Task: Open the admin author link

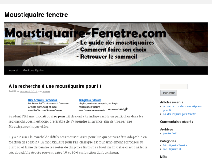Action: point(46,92)
